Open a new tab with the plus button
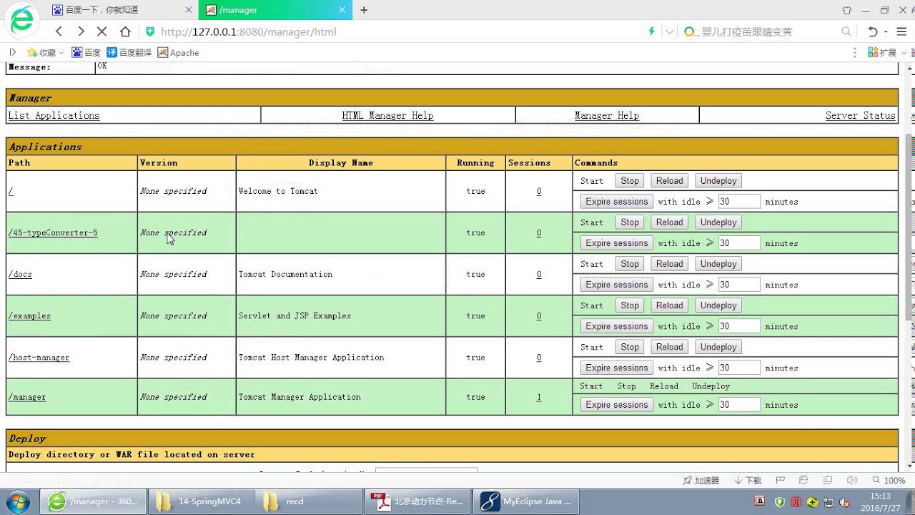 364,10
